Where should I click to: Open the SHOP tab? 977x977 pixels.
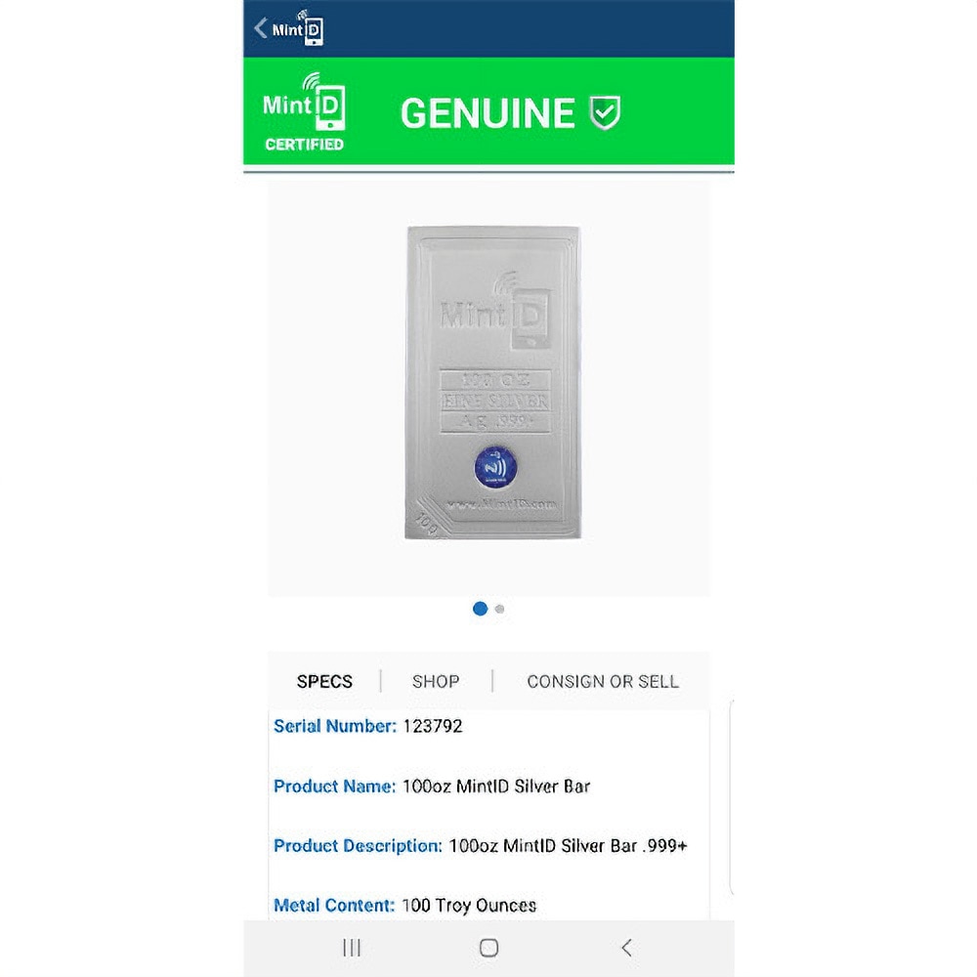point(436,681)
